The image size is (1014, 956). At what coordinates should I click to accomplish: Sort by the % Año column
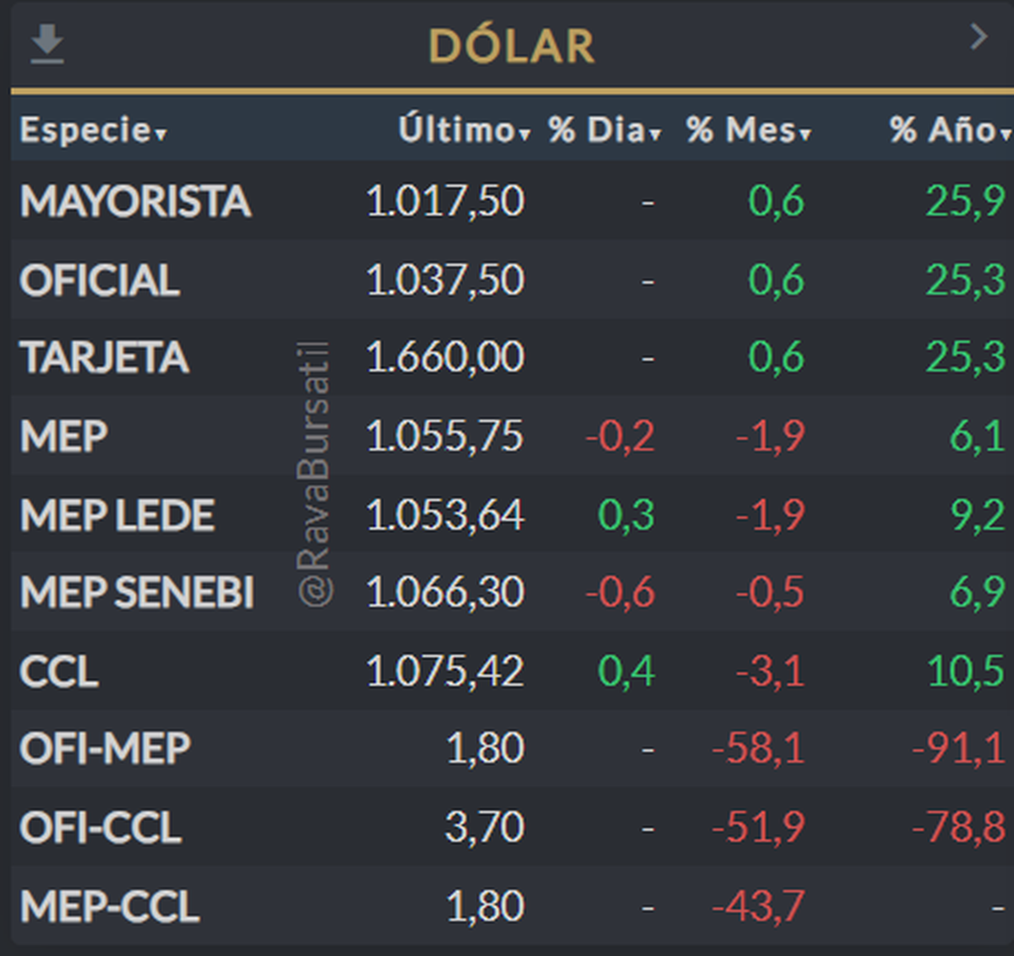tap(949, 131)
